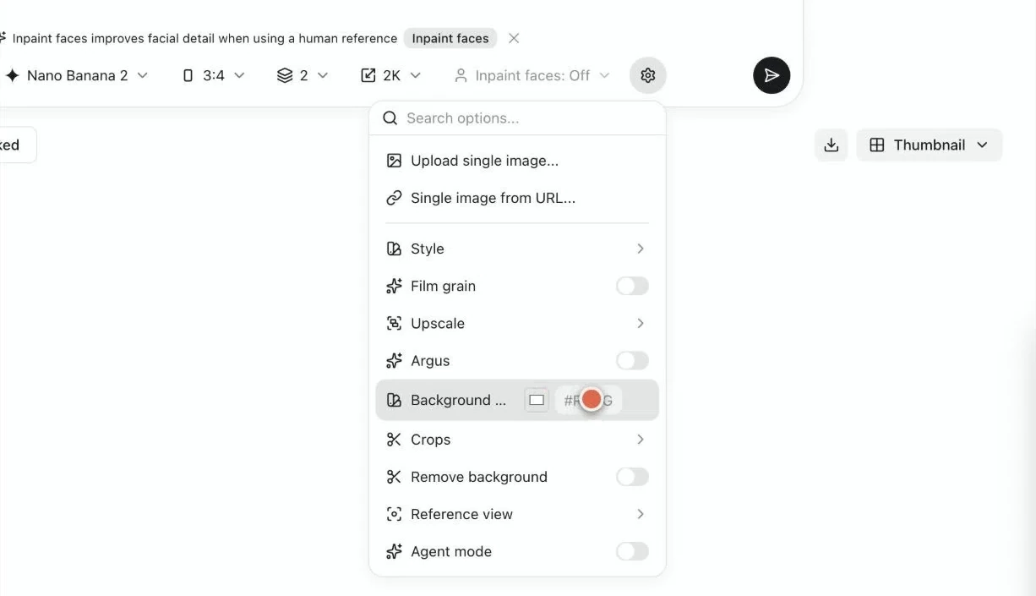Image resolution: width=1036 pixels, height=596 pixels.
Task: Open the Reference view submenu
Action: tap(517, 514)
